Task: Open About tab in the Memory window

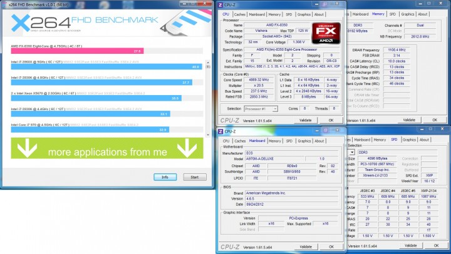Action: 423,14
